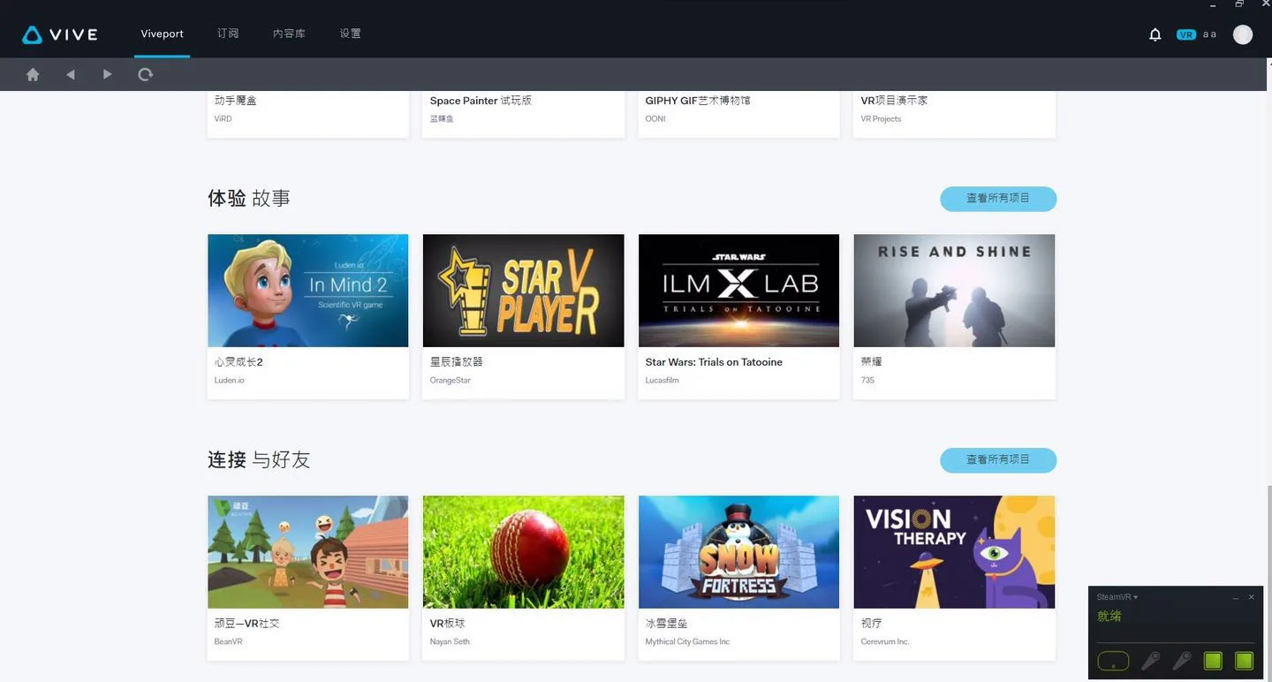Click the blue VR status badge

click(x=1186, y=34)
